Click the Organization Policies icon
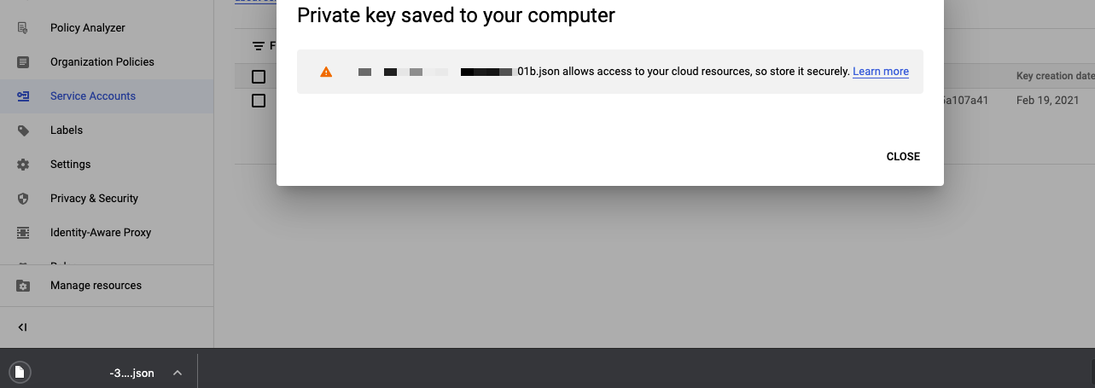 pos(23,62)
